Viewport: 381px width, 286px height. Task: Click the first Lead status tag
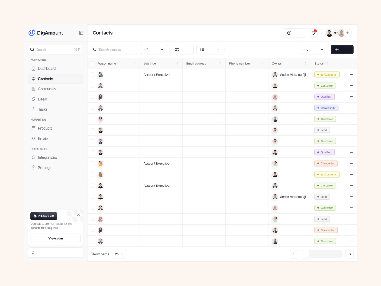click(x=322, y=130)
